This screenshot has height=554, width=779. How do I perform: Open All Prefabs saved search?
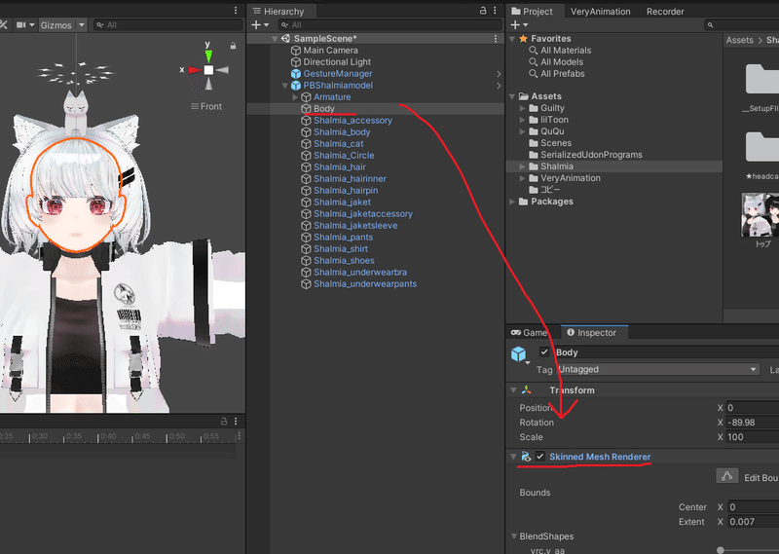coord(563,74)
